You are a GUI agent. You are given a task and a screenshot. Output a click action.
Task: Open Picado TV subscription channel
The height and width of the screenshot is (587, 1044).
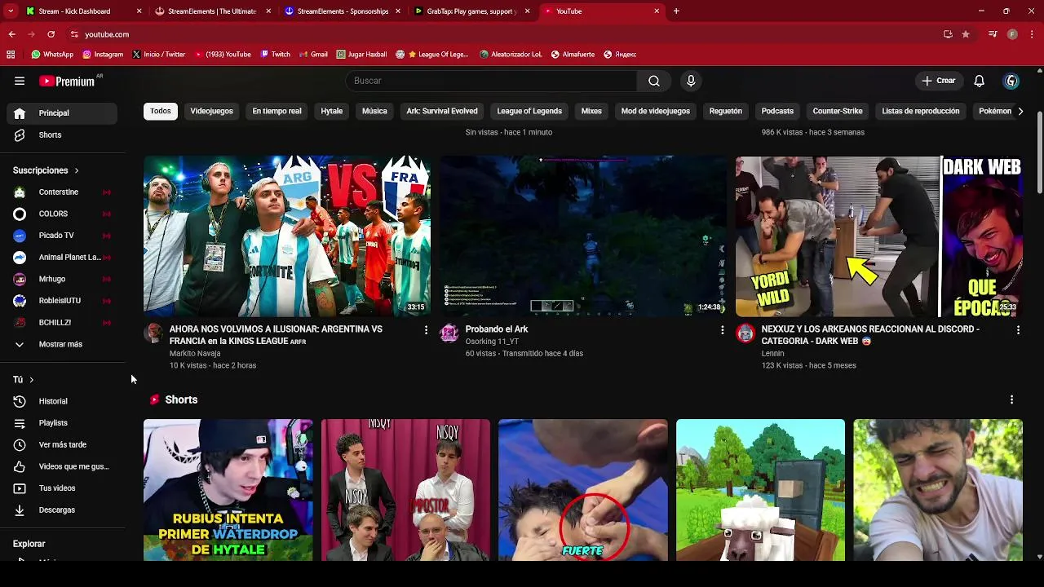tap(62, 236)
